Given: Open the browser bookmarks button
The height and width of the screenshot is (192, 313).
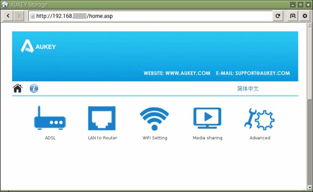Looking at the screenshot, I should click(293, 16).
